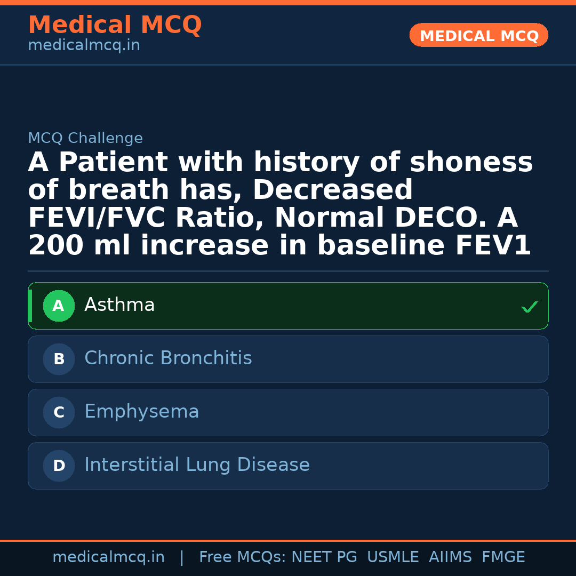Click the Medical MCQ header title
This screenshot has width=576, height=576.
(x=115, y=25)
